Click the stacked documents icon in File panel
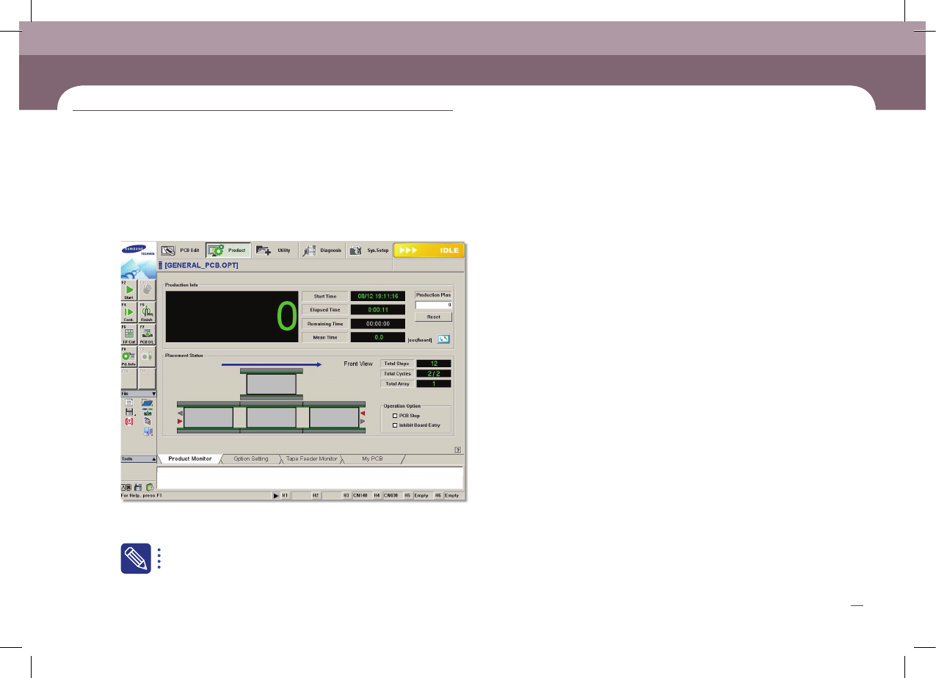The image size is (936, 678). coord(147,422)
